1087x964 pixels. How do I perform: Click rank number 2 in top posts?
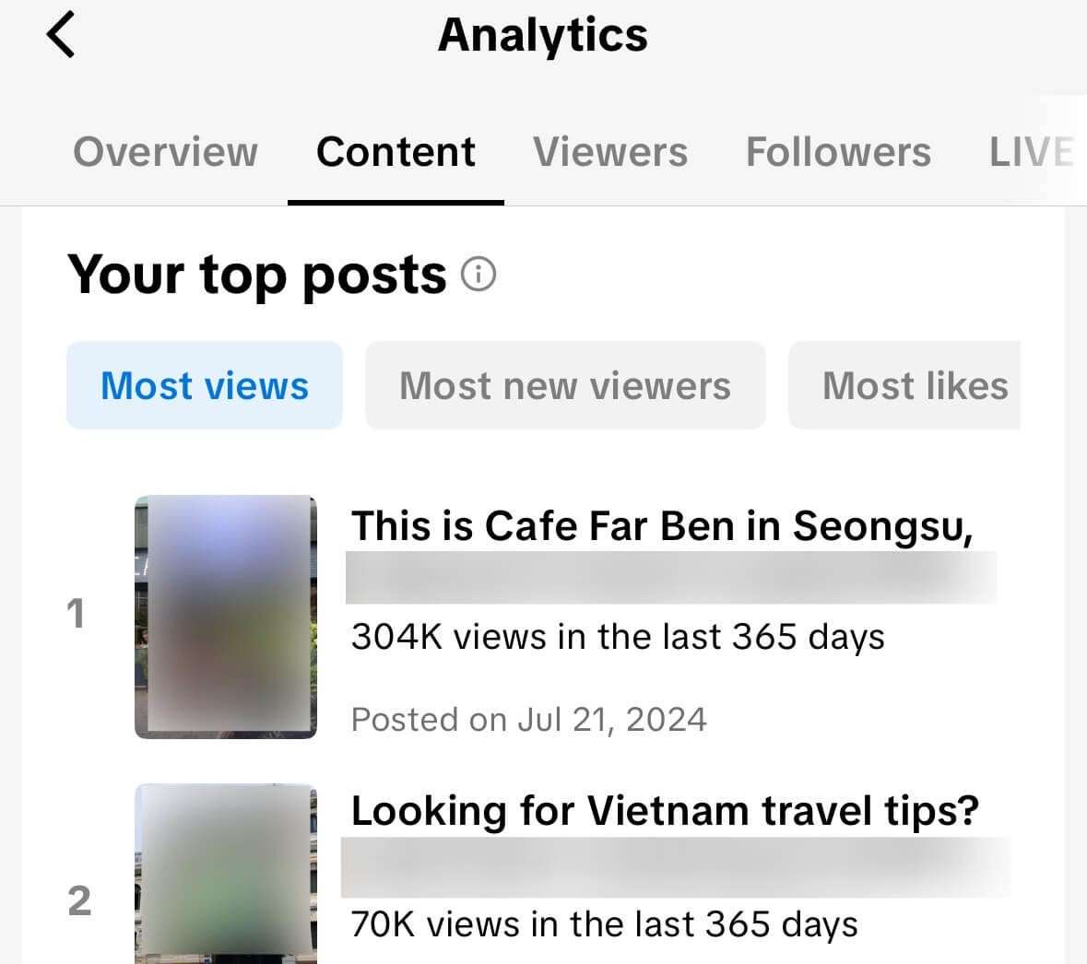point(79,900)
